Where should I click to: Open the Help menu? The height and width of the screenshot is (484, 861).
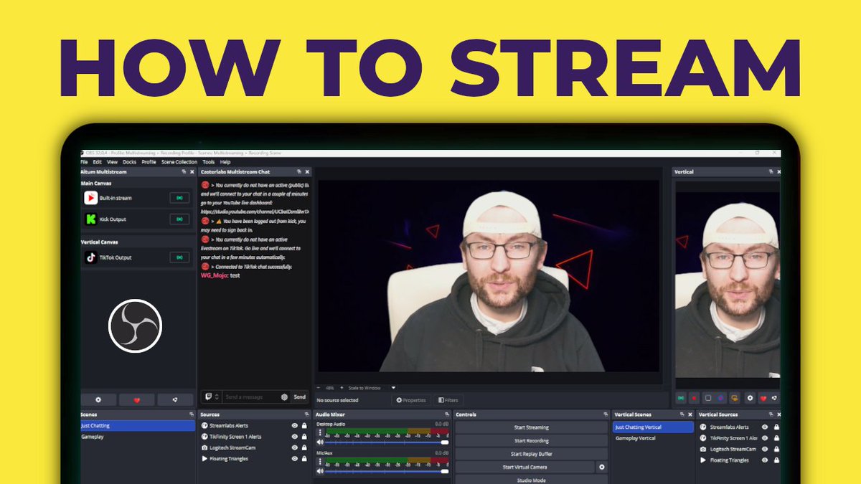(225, 162)
